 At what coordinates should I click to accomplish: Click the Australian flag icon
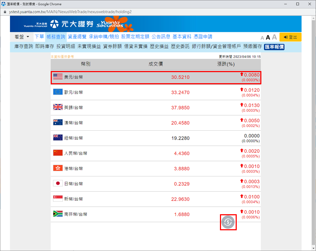coord(58,122)
